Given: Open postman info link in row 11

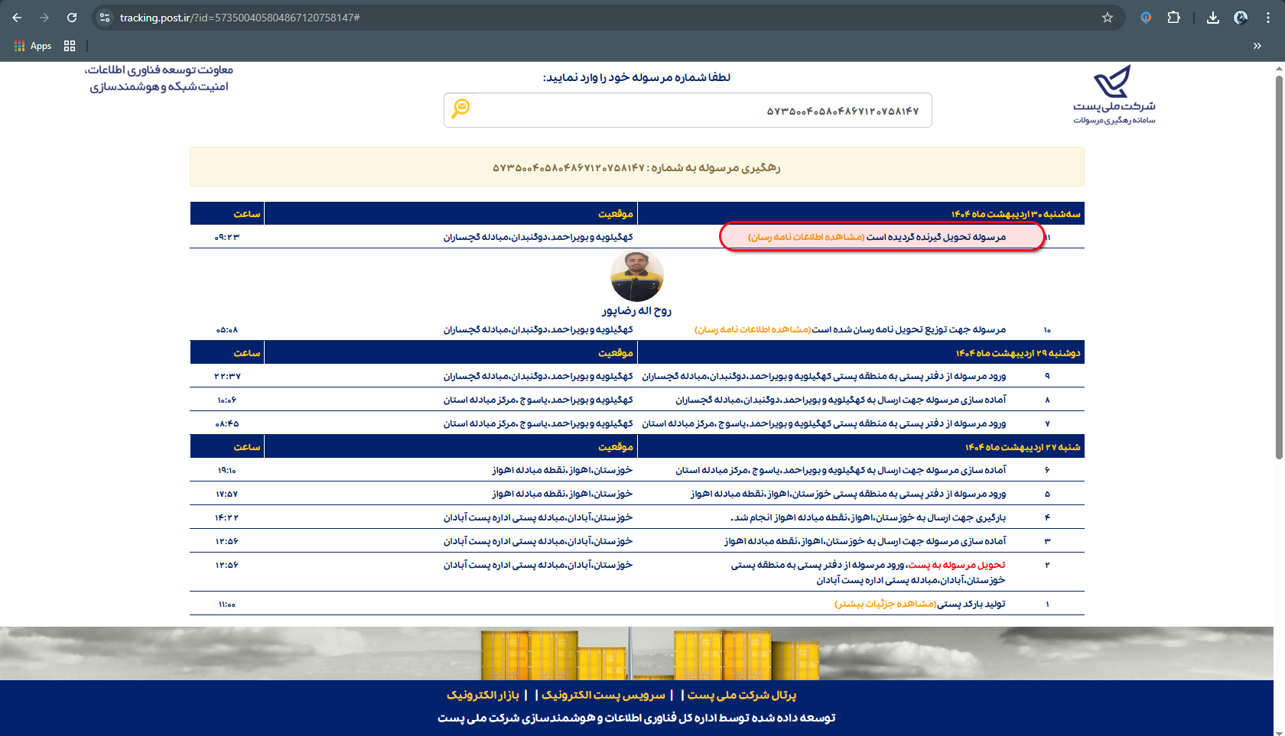Looking at the screenshot, I should point(806,237).
